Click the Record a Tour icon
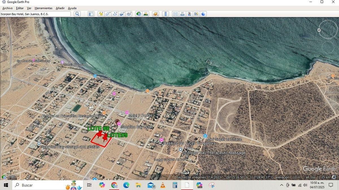Viewport: 339px width, 190px height. 129,14
